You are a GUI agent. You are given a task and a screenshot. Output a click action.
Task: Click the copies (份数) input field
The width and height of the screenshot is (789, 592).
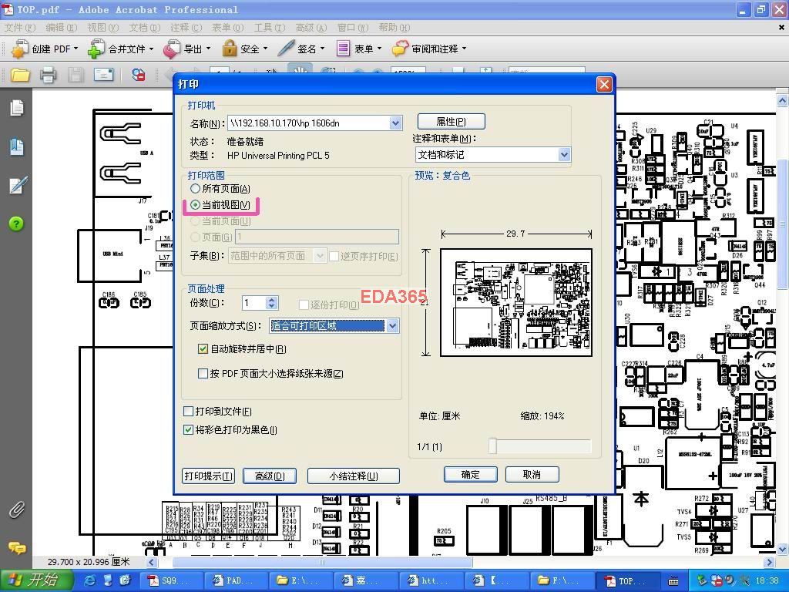[x=254, y=303]
